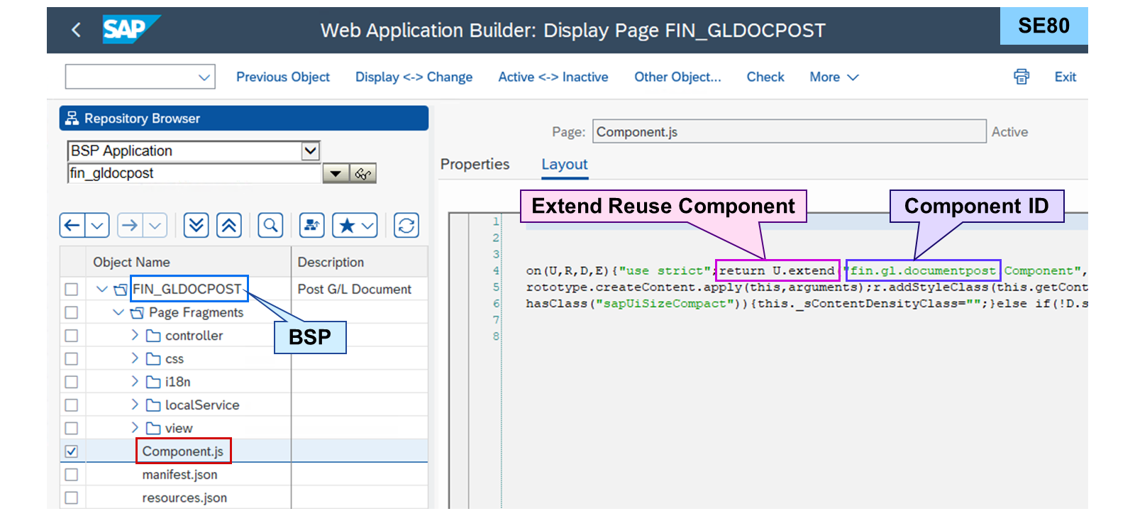Click the SAP logo
Screen dimensions: 1135x516
131,29
